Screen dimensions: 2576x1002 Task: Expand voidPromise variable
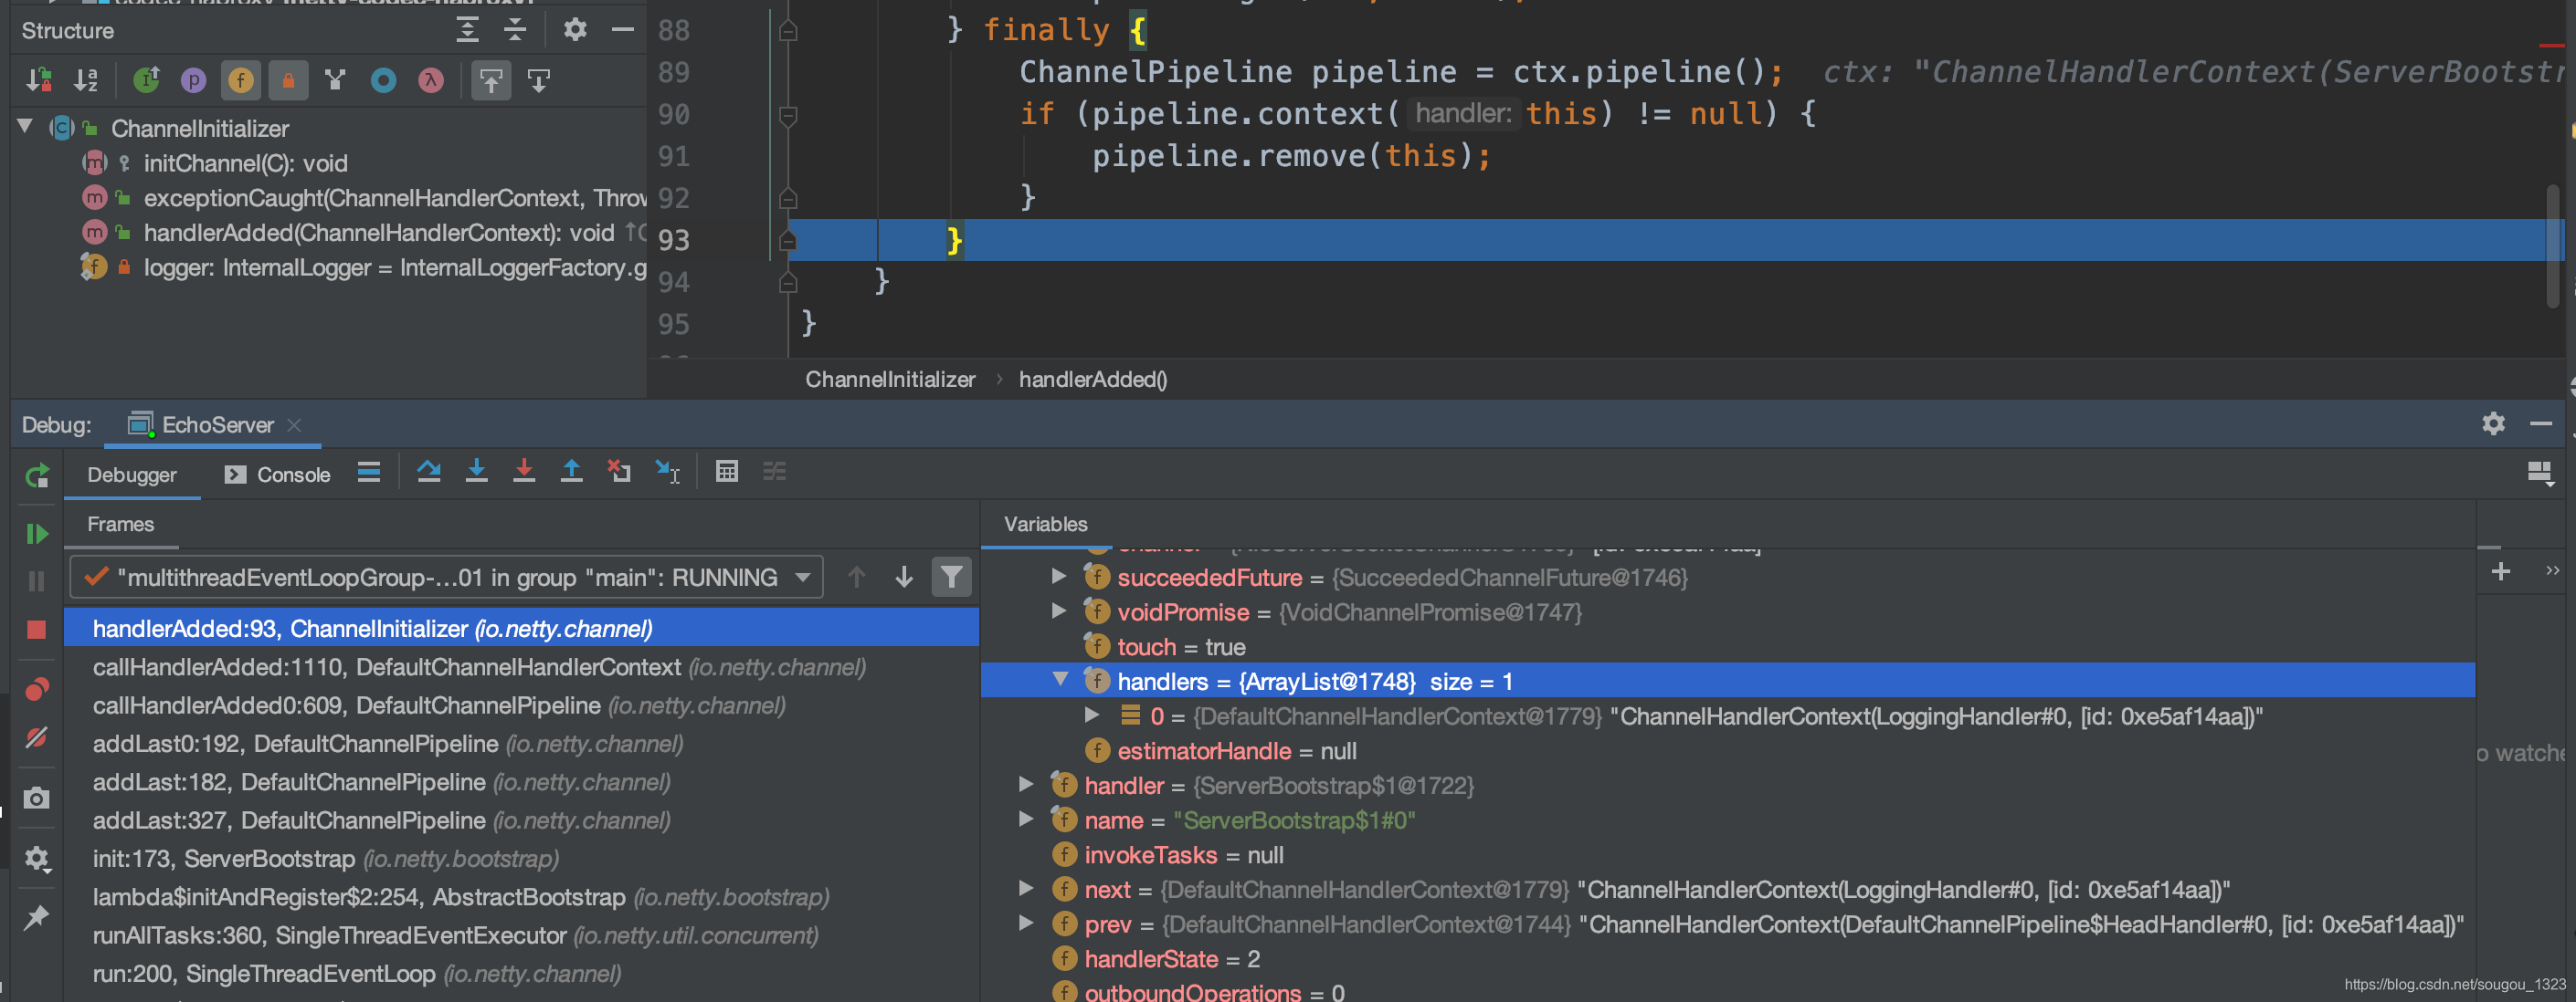(x=1058, y=611)
